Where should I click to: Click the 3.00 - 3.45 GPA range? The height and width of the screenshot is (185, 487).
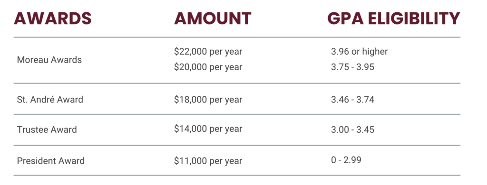(x=352, y=129)
